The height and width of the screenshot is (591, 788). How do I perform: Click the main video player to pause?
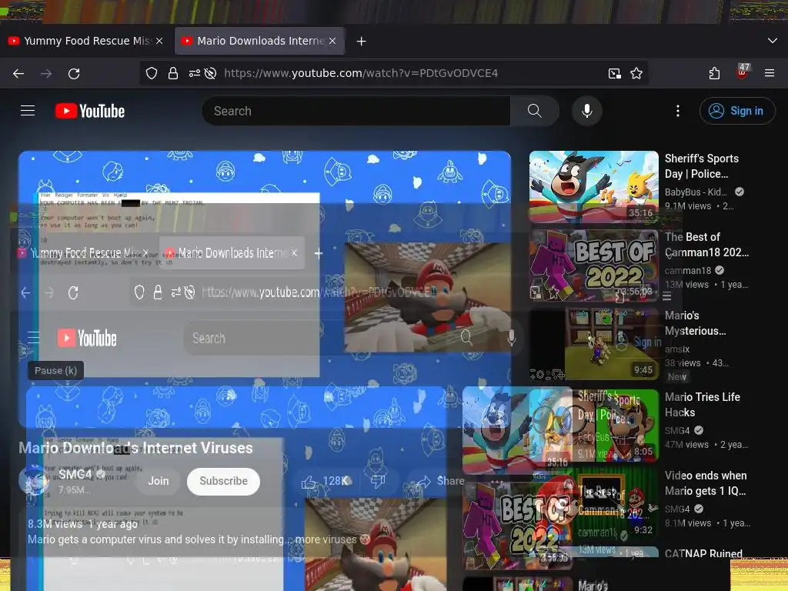(265, 289)
